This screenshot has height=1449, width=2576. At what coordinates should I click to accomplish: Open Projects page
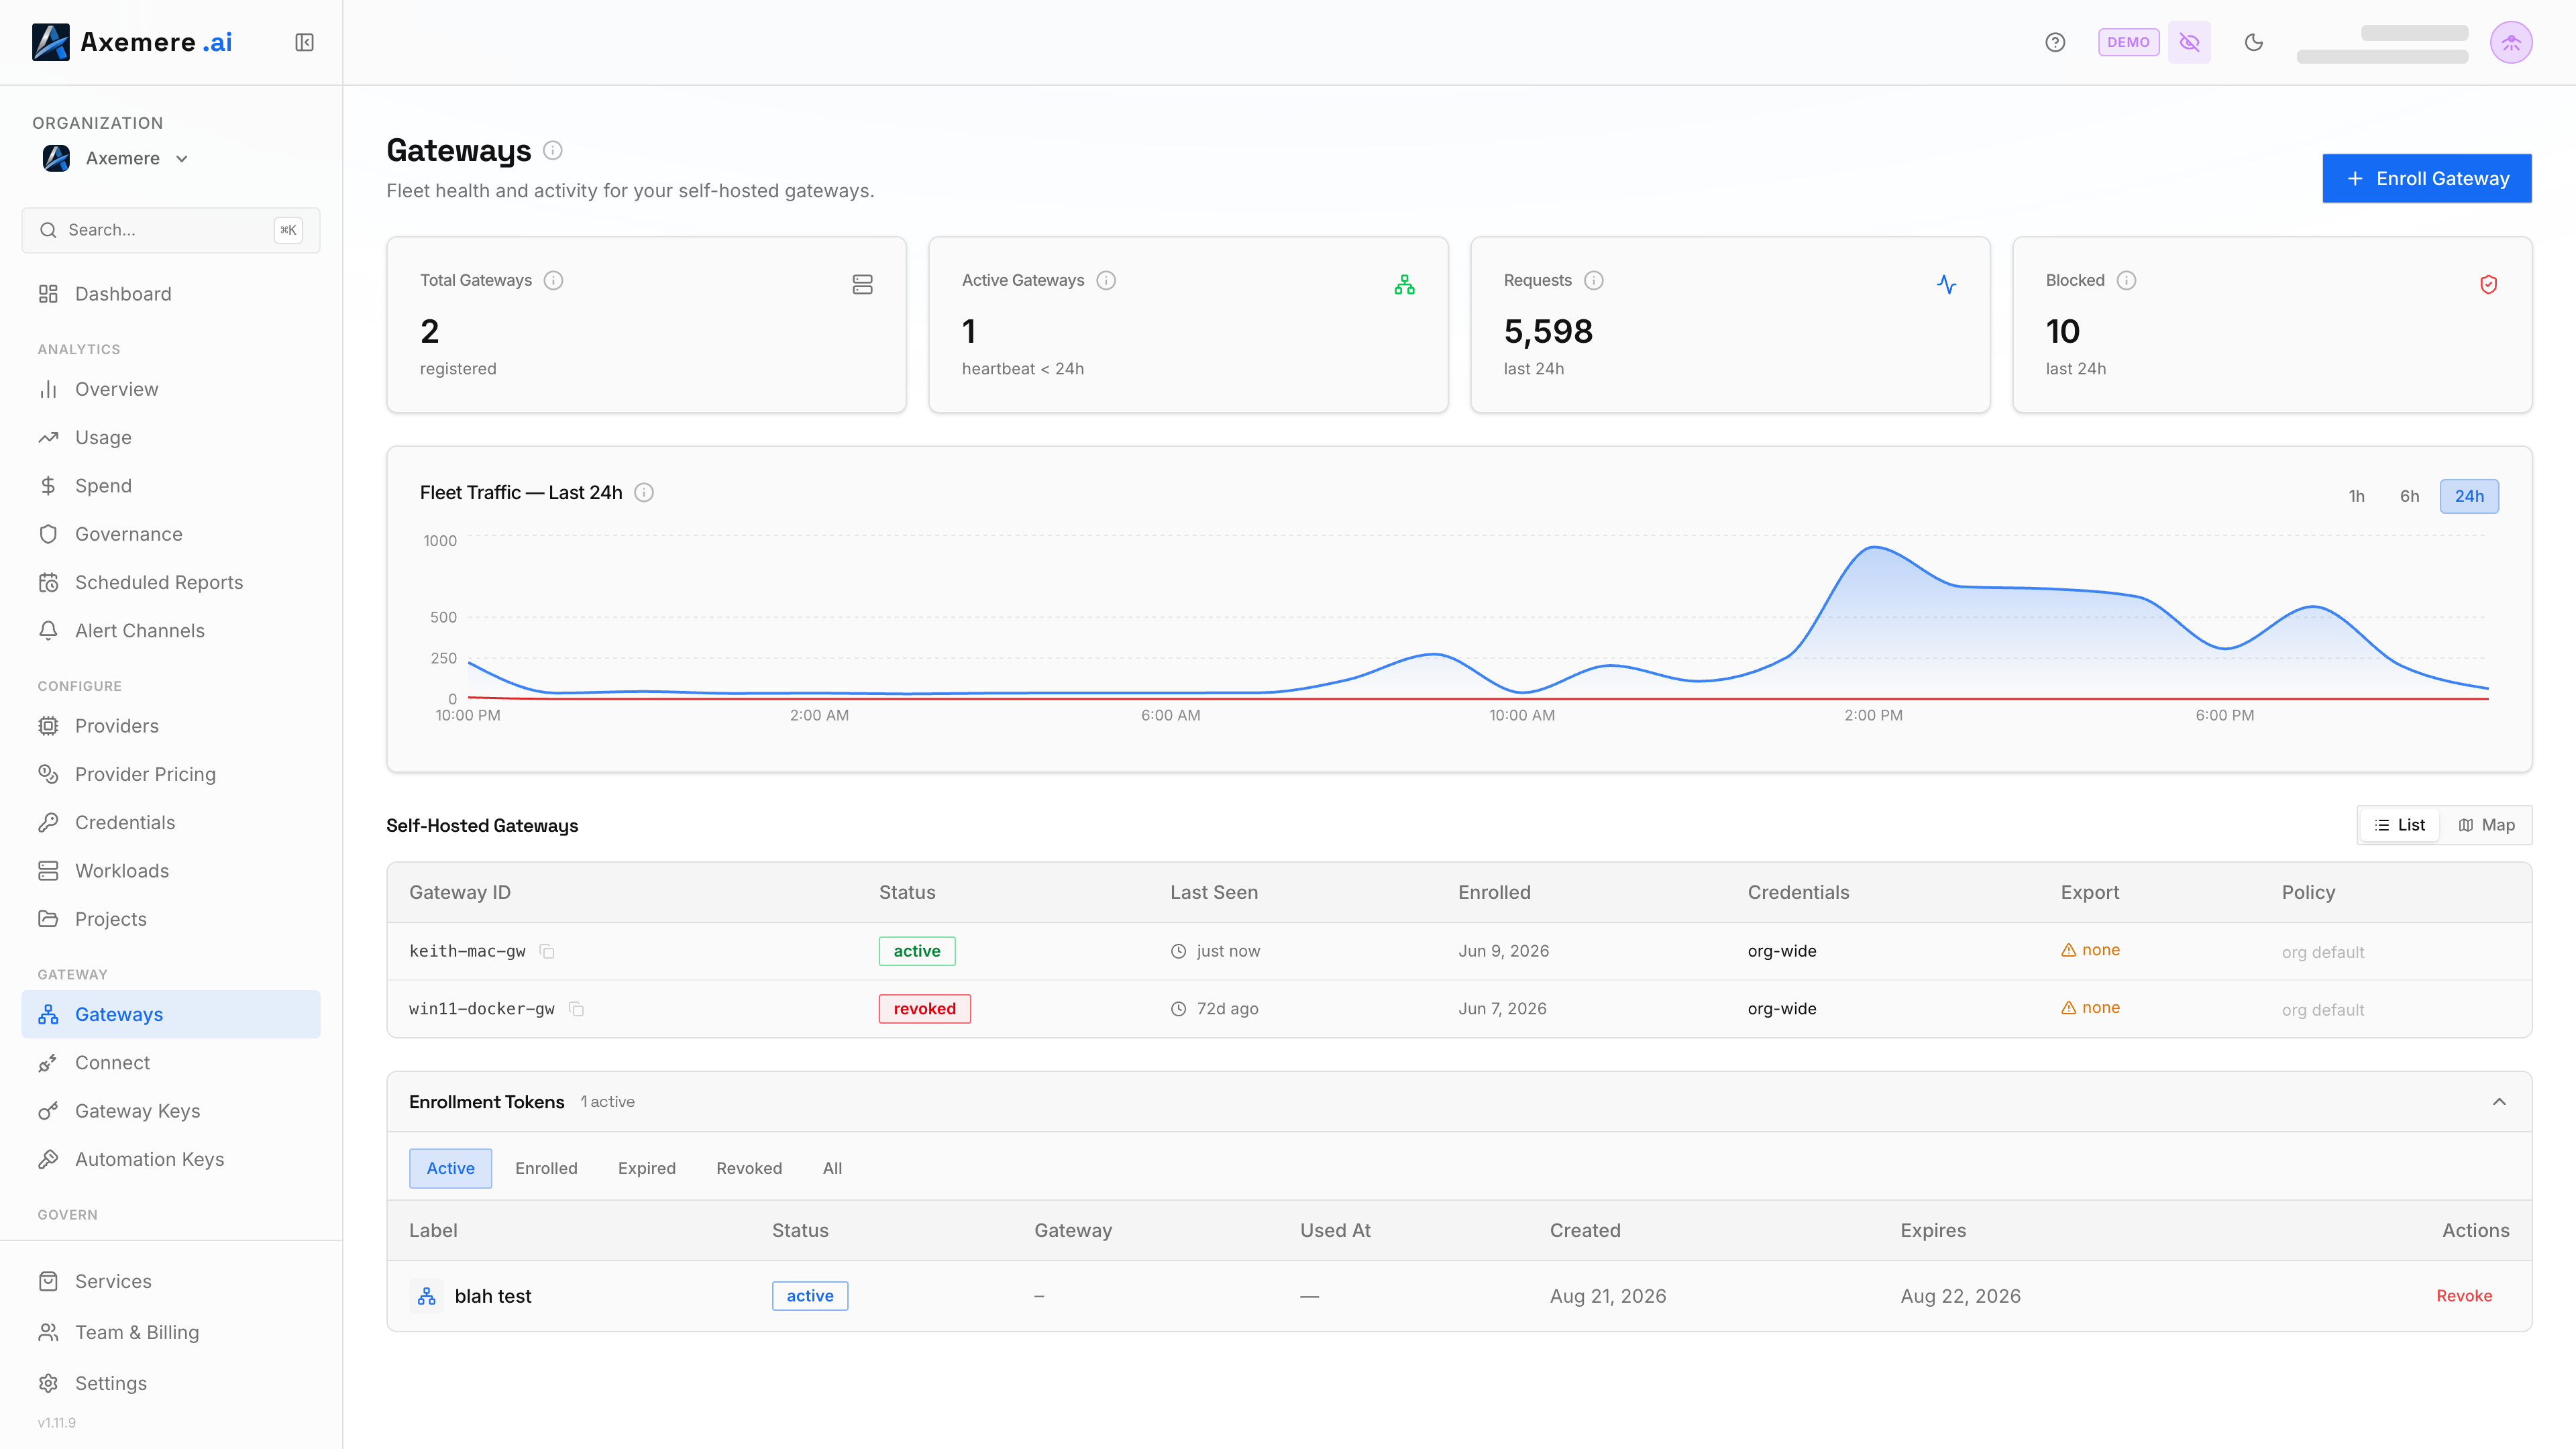171,919
